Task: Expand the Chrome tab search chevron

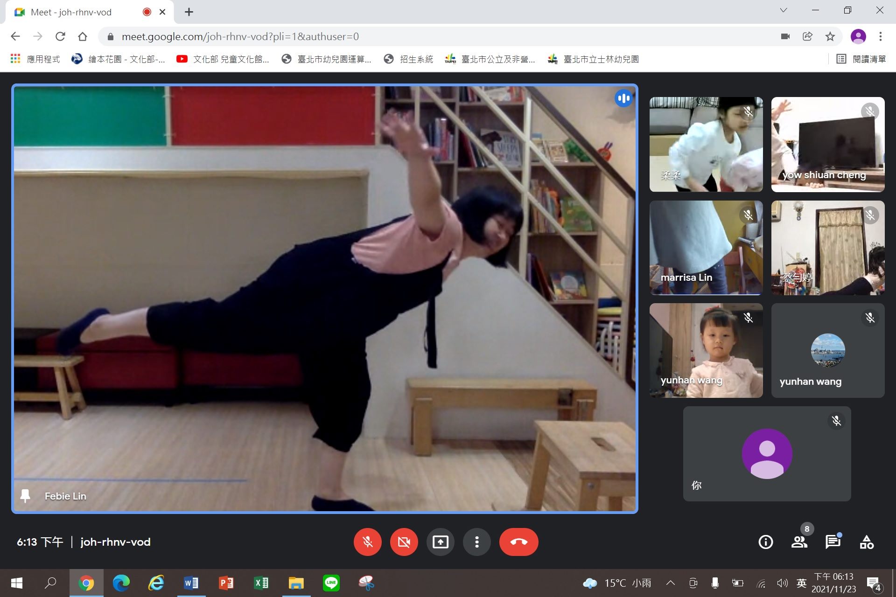Action: tap(784, 10)
